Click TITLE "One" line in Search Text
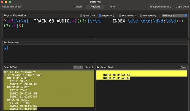Image resolution: width=190 pixels, height=111 pixels. 19,81
